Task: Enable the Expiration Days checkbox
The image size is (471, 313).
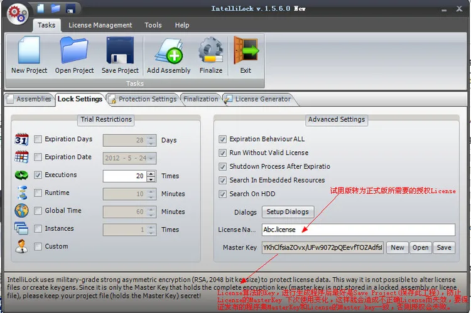Action: coord(38,139)
